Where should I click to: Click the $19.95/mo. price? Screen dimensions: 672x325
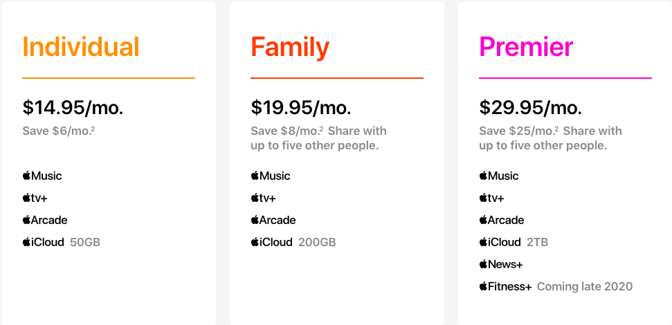[x=301, y=108]
